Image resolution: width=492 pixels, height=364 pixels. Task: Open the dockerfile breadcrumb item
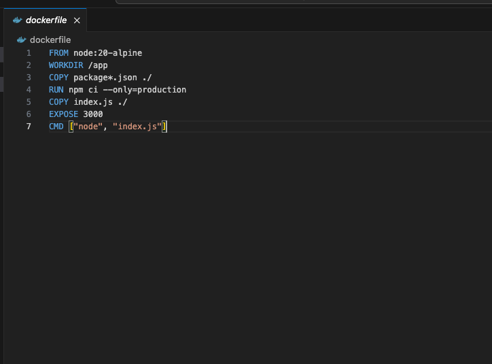click(x=50, y=40)
